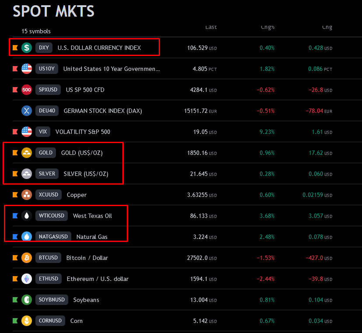Open the DXY symbol tag
This screenshot has width=362, height=333.
point(44,48)
